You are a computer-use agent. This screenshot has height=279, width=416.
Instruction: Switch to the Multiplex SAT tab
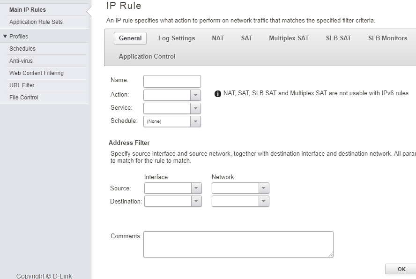tap(289, 38)
